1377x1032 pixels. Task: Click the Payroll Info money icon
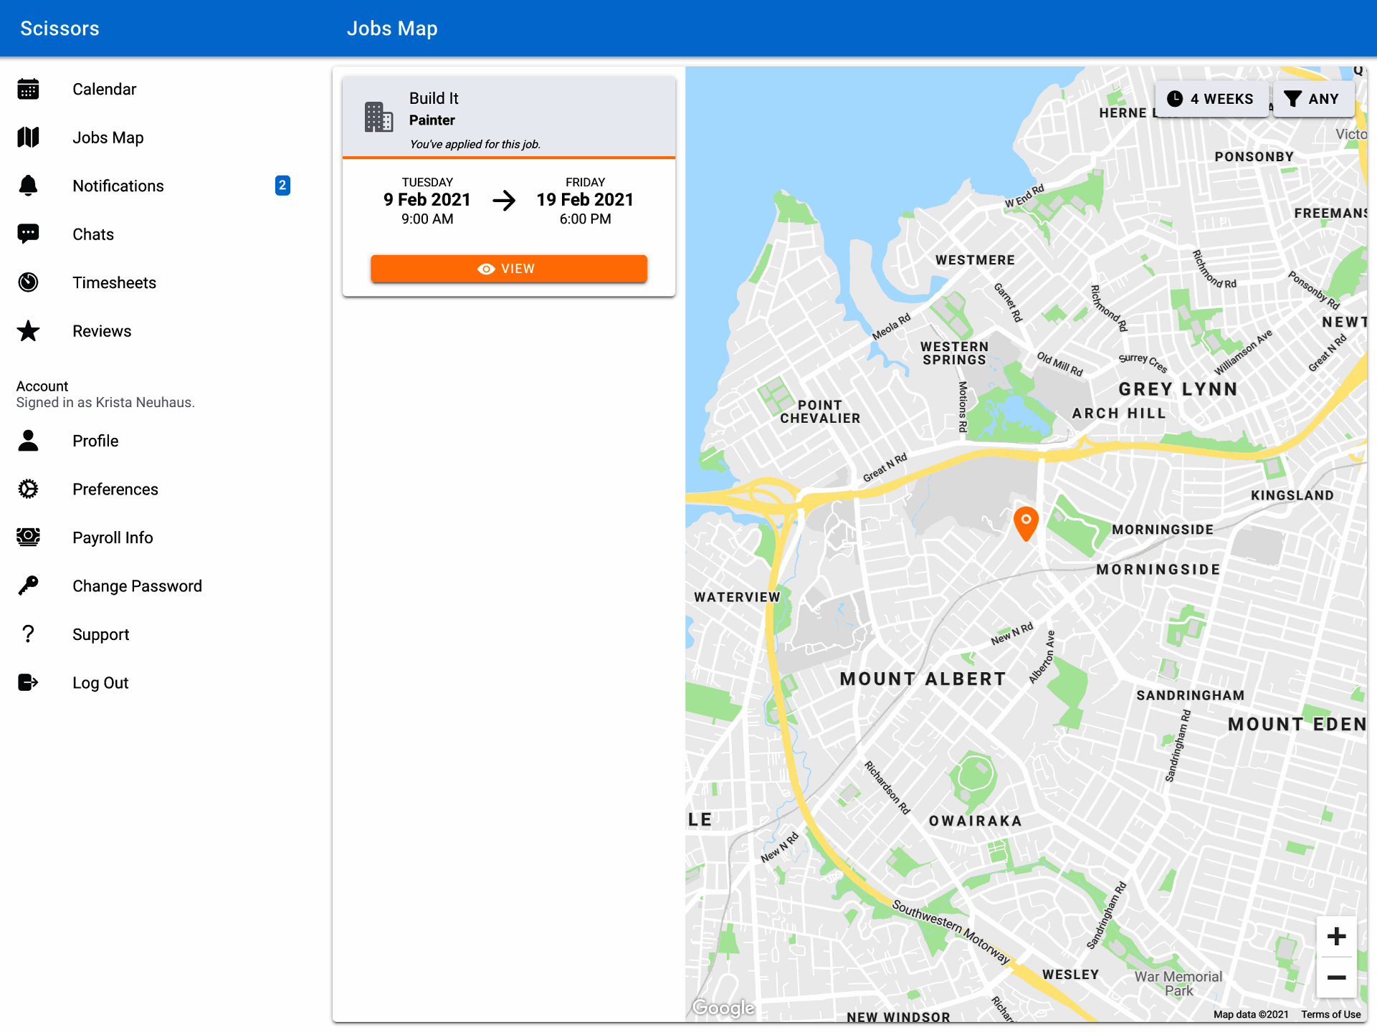point(28,537)
